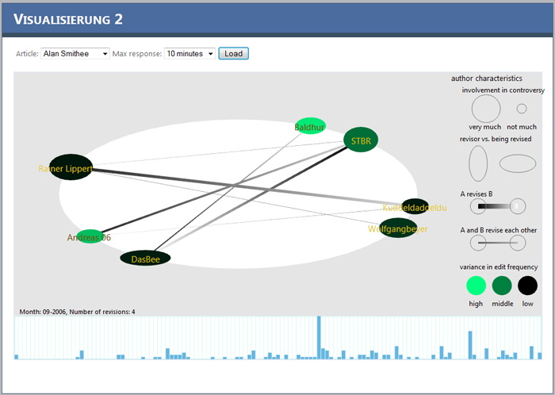Click the 'A and B revise each other' legend line

[498, 243]
